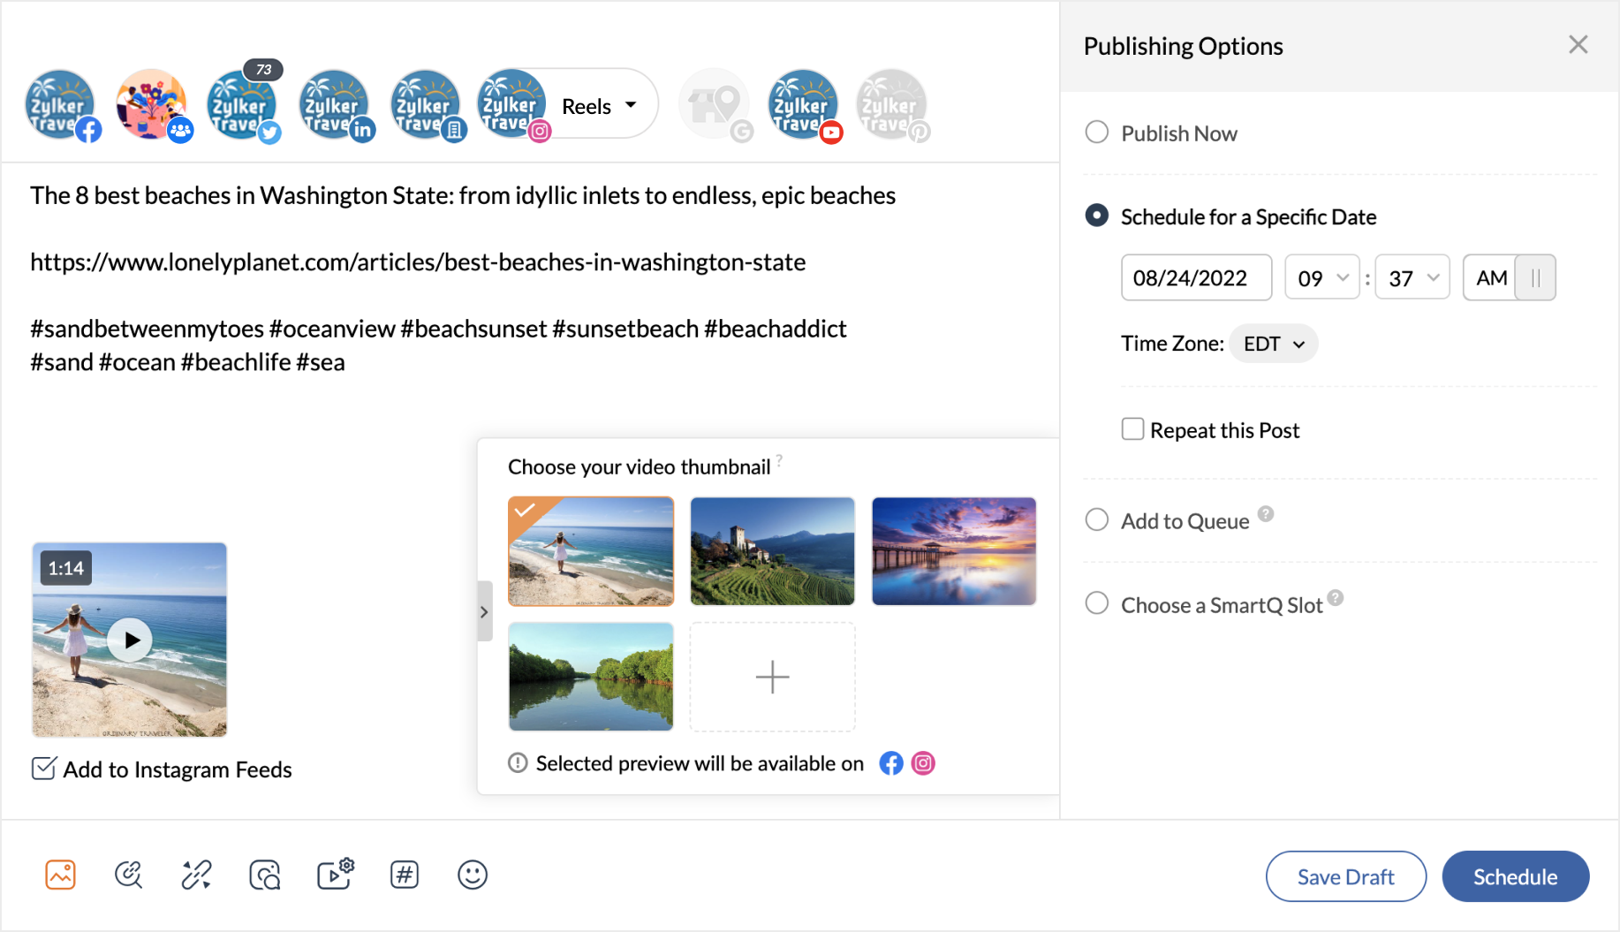Select the Zylker Travel Facebook page channel

tap(61, 105)
